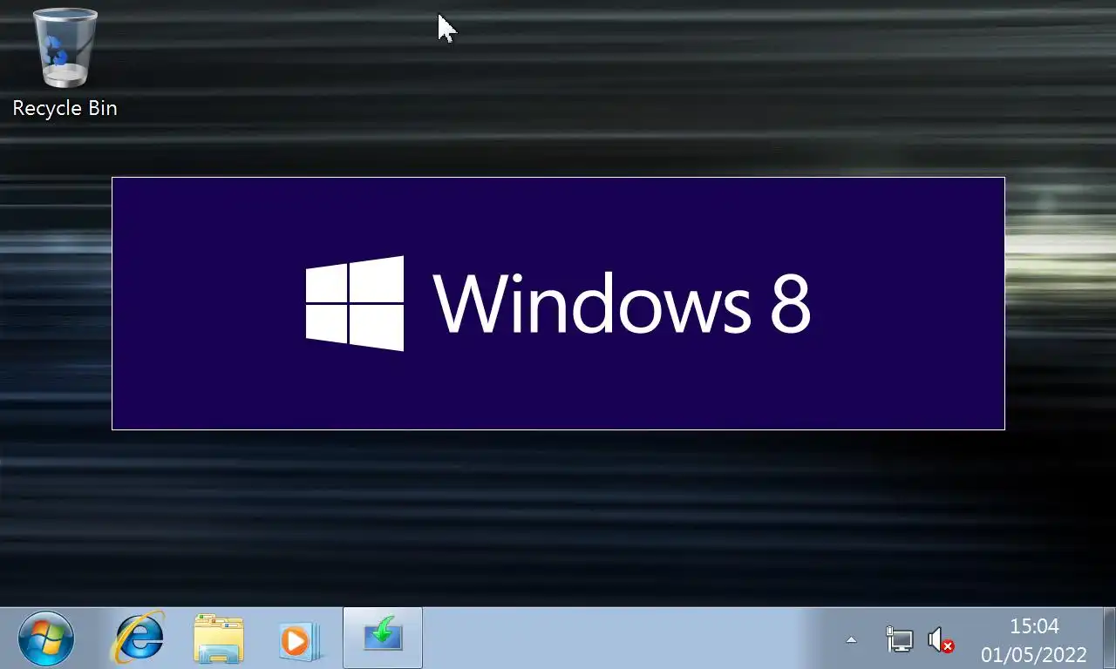Show hidden tray icons arrow
The width and height of the screenshot is (1116, 669).
(851, 640)
